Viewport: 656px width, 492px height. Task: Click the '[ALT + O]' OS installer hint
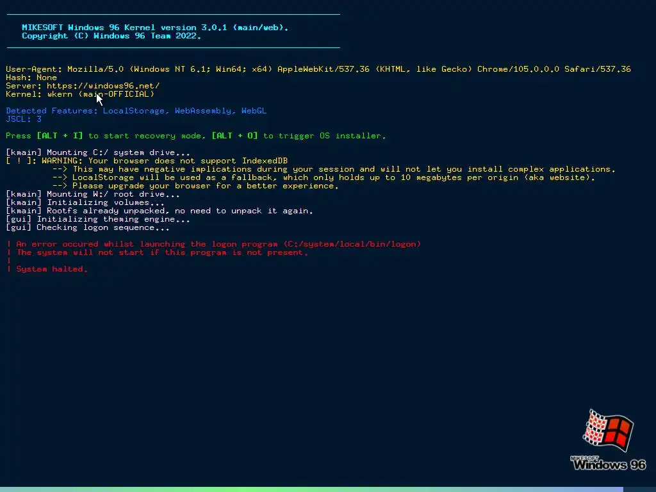tap(234, 136)
